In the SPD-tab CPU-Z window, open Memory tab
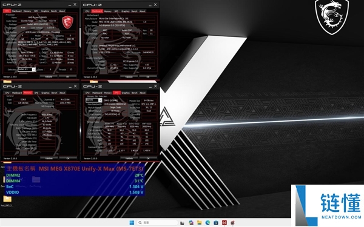The height and width of the screenshot is (227, 364). coord(108,93)
